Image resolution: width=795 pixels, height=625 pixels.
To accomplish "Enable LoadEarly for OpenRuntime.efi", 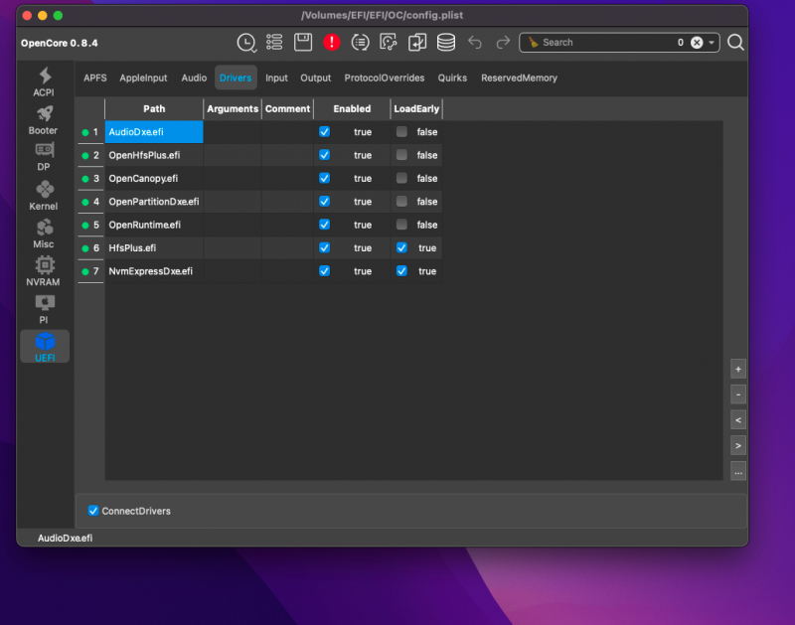I will [x=401, y=225].
